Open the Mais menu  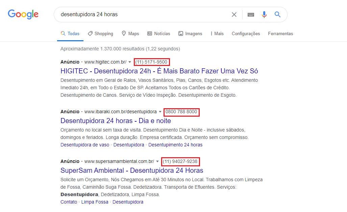(x=217, y=34)
